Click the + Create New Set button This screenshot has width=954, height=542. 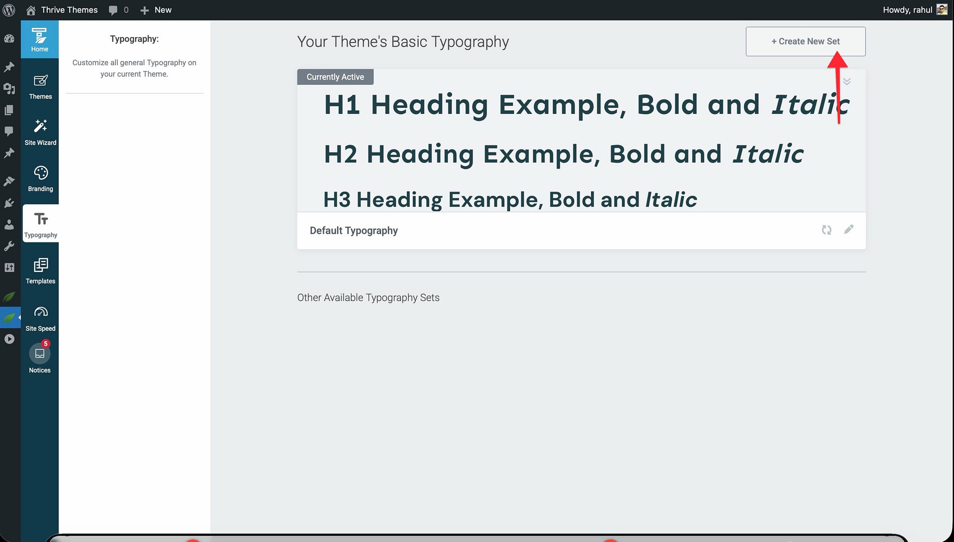click(x=805, y=42)
